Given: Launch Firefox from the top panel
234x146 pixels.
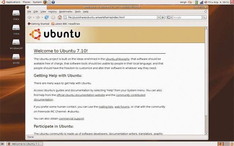Looking at the screenshot, I should click(x=45, y=2).
